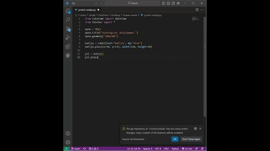270x151 pixels.
Task: Click Ln 12, Col 10 cursor position
Action: coord(134,149)
